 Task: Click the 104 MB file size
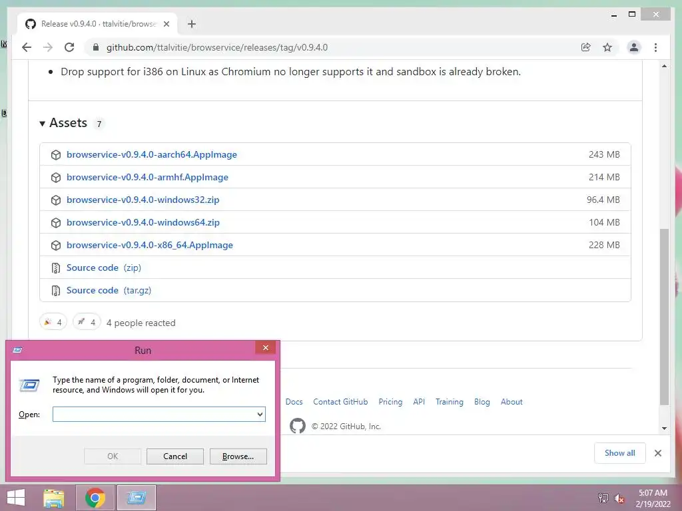click(x=604, y=222)
